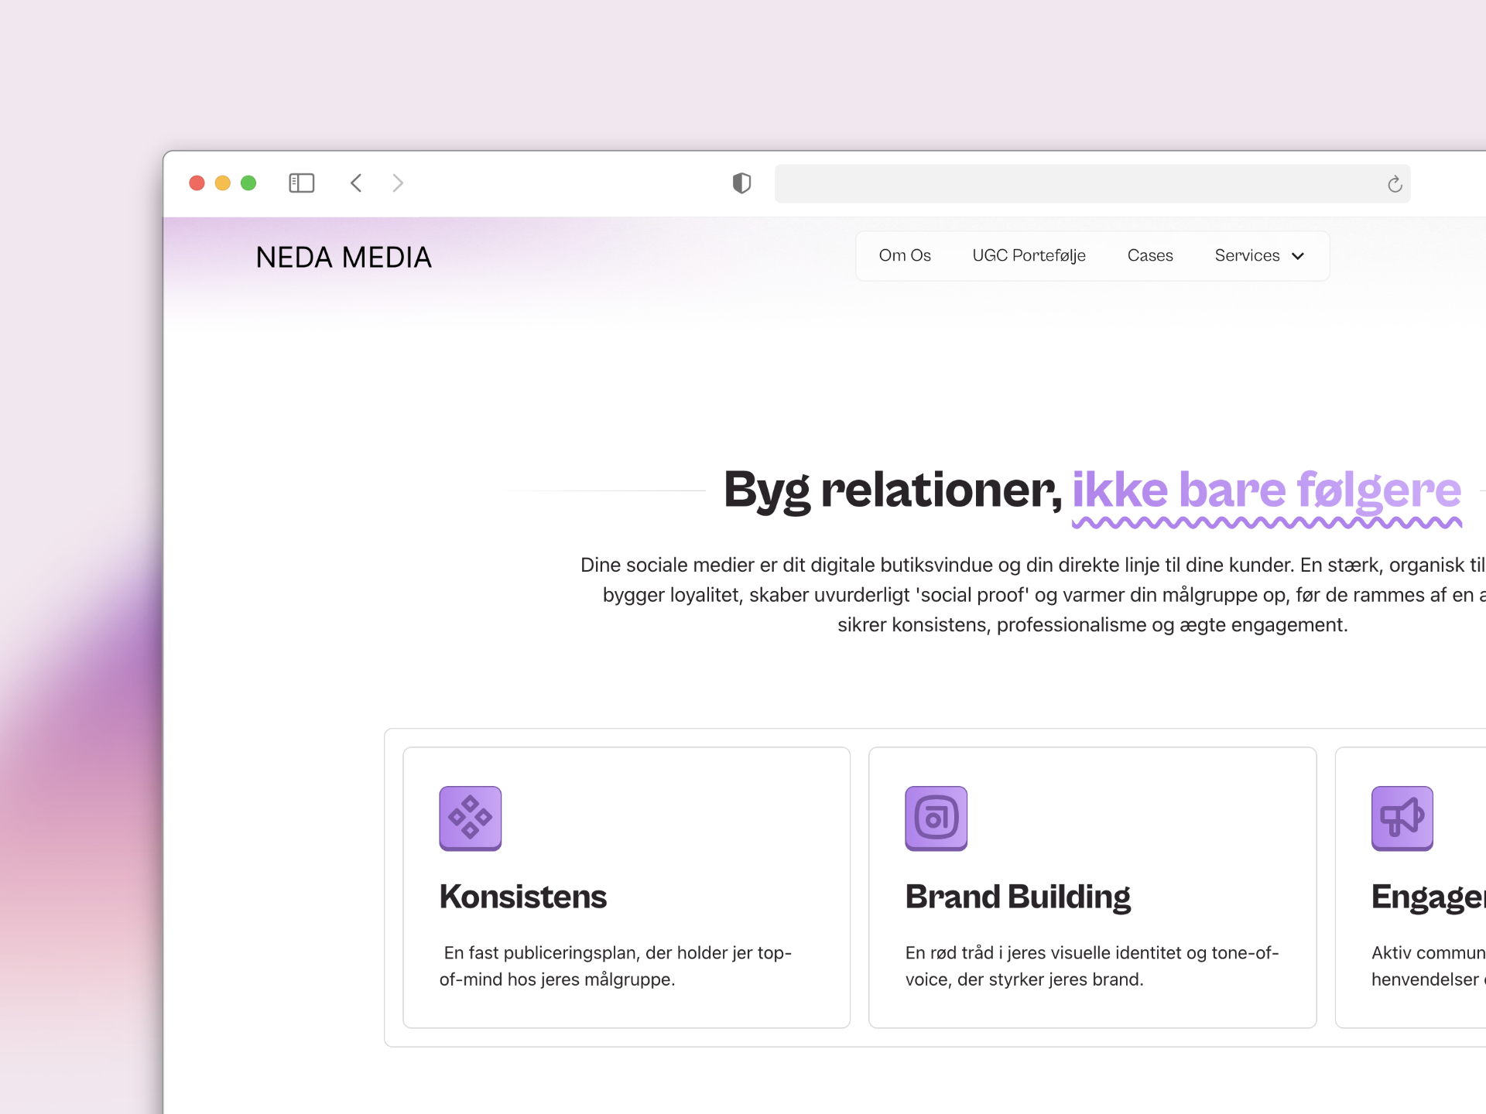Focus the browser address bar
Screen dimensions: 1486x1114
pos(1076,184)
